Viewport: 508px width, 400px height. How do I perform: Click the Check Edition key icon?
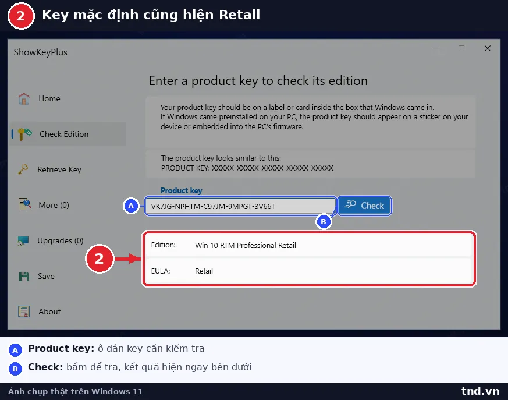(24, 134)
